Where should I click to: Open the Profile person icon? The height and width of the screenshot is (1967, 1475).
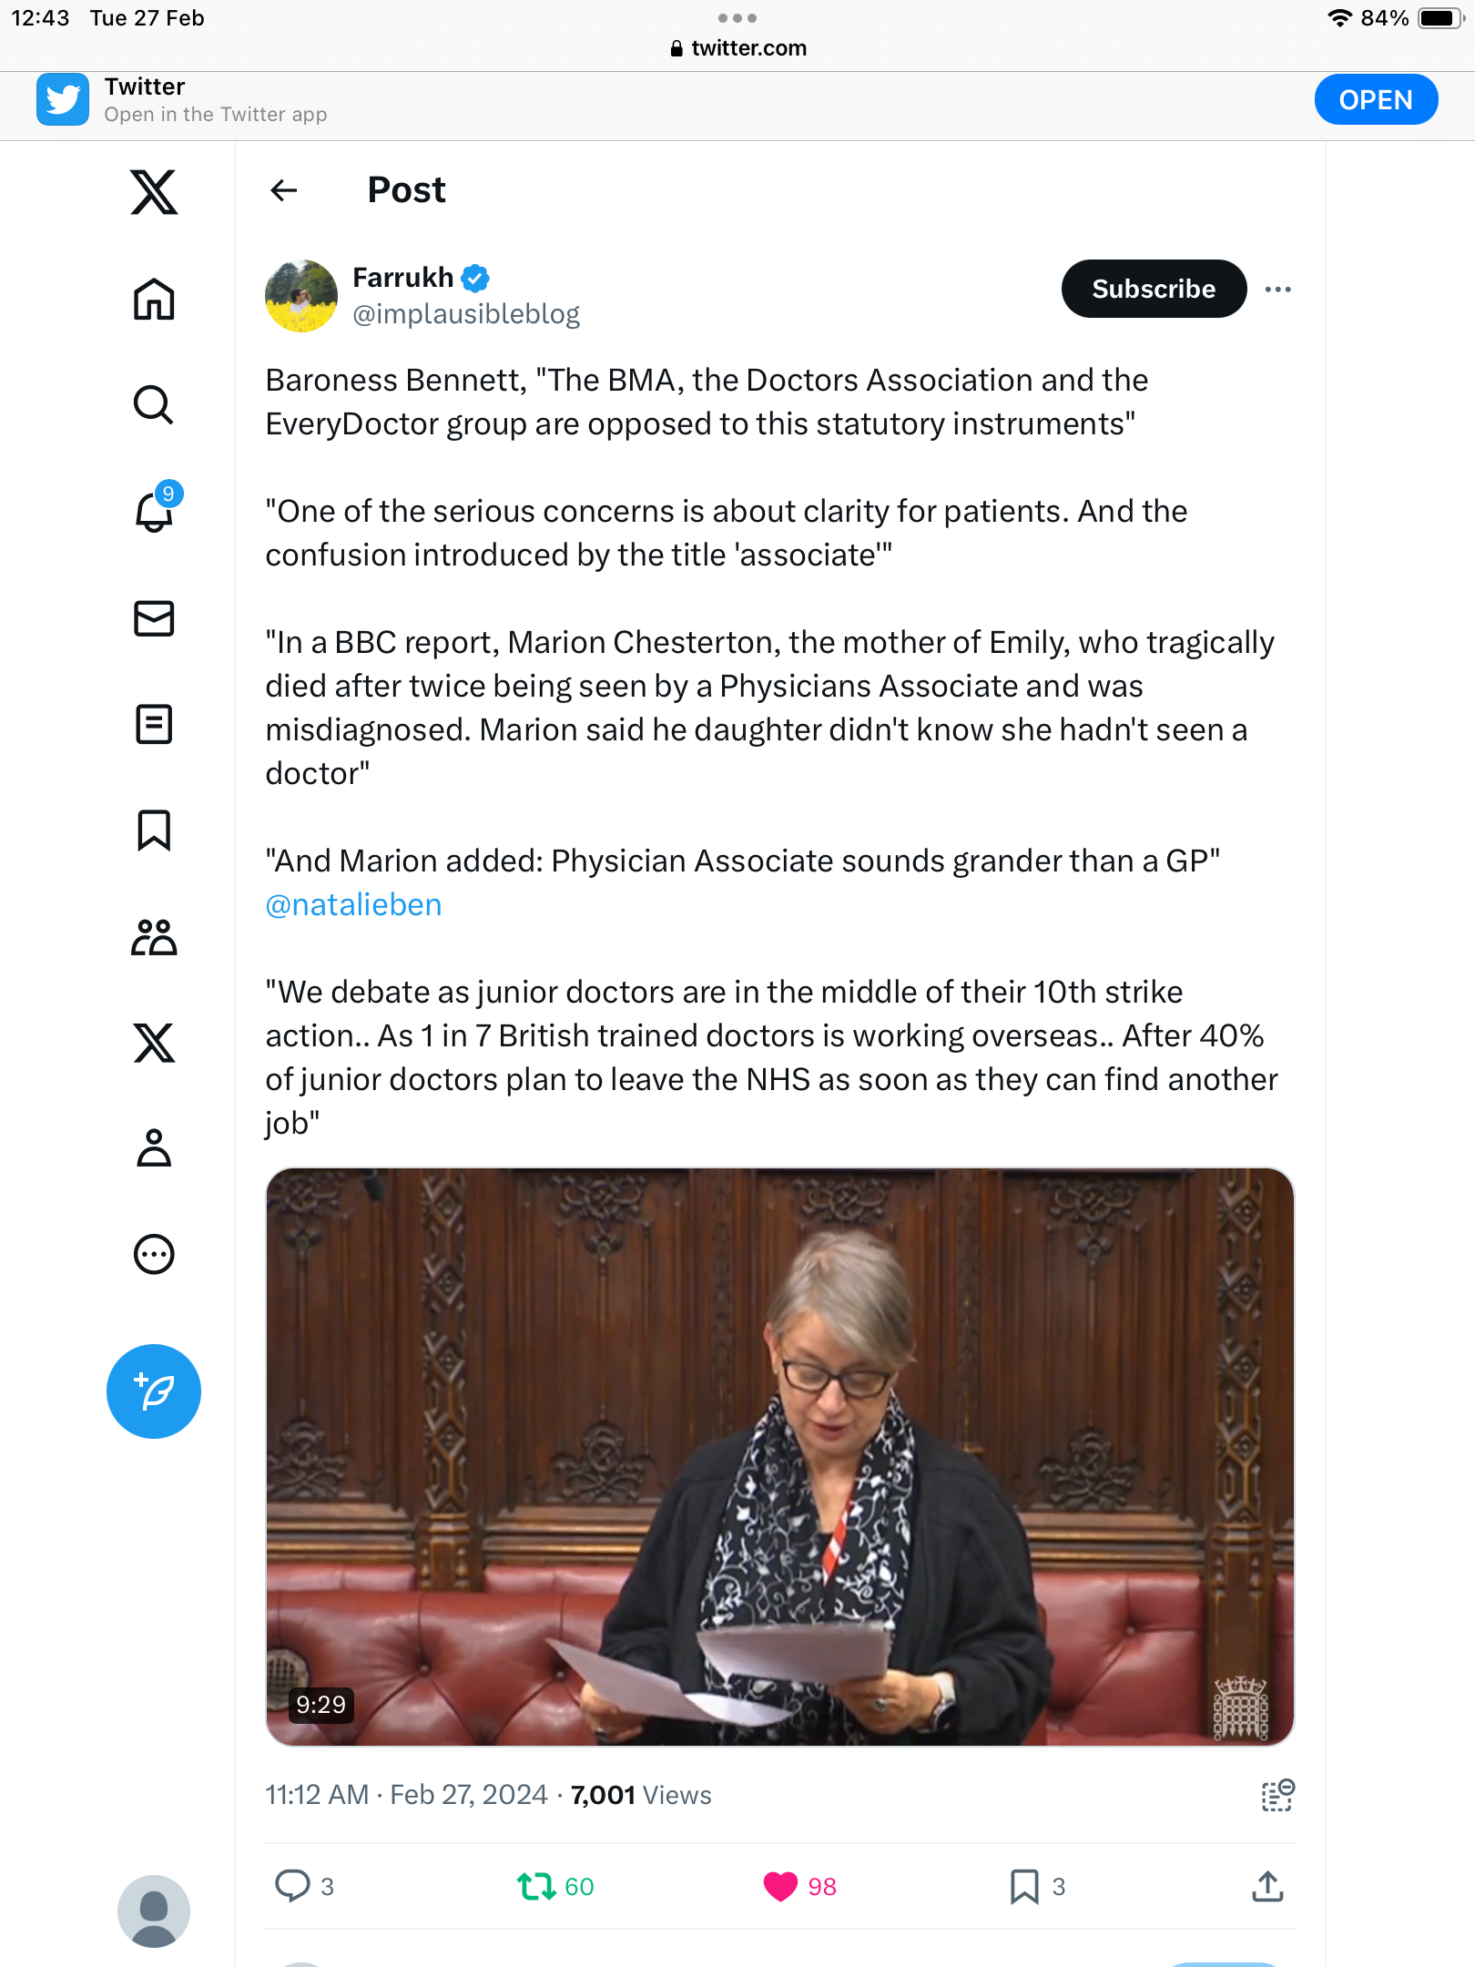point(154,1148)
